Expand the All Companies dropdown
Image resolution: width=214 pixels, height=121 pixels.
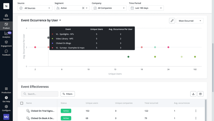pyautogui.click(x=109, y=8)
